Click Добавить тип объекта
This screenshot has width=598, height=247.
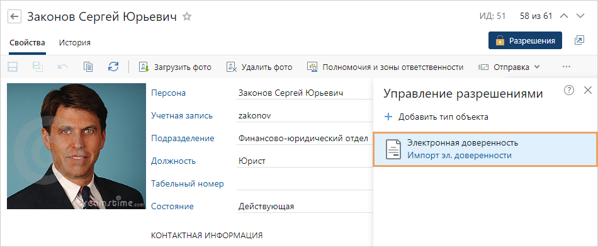[x=436, y=117]
